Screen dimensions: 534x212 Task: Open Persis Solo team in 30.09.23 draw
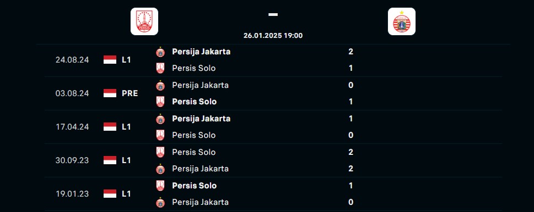(194, 152)
